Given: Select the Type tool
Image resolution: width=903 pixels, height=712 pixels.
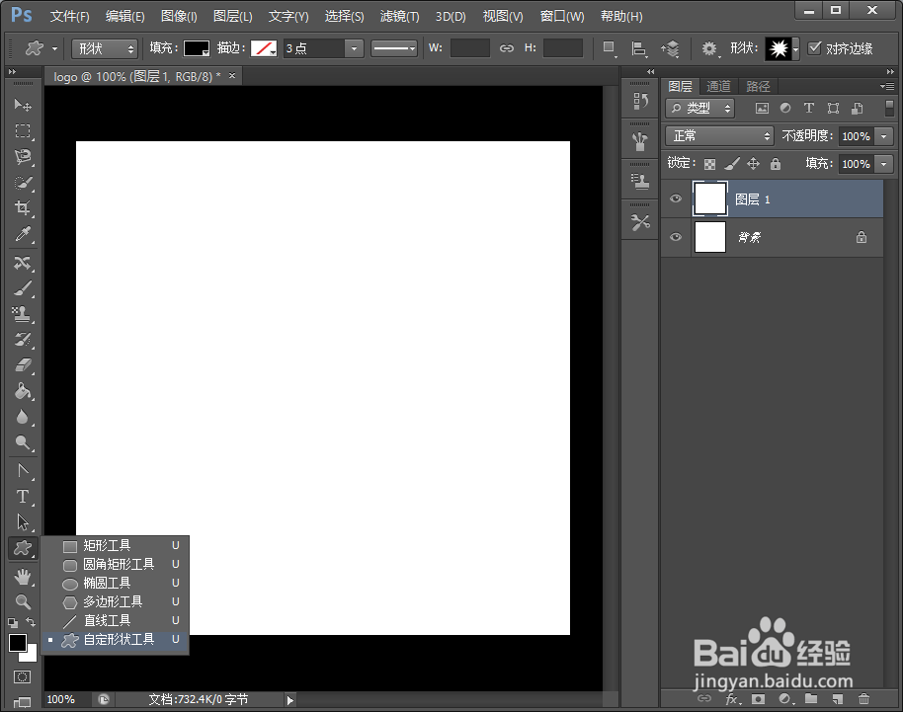Looking at the screenshot, I should click(x=23, y=496).
